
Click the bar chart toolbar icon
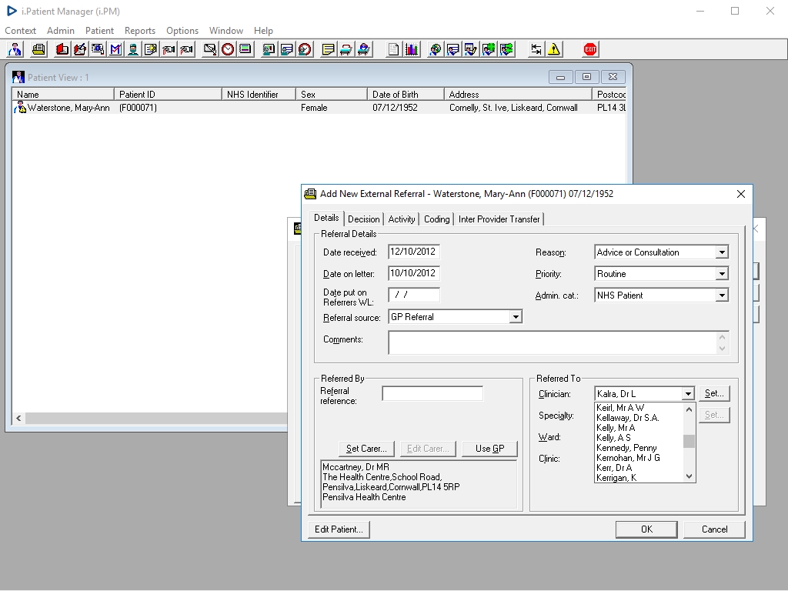click(x=412, y=49)
